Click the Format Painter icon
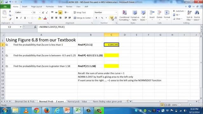 [x=10, y=19]
